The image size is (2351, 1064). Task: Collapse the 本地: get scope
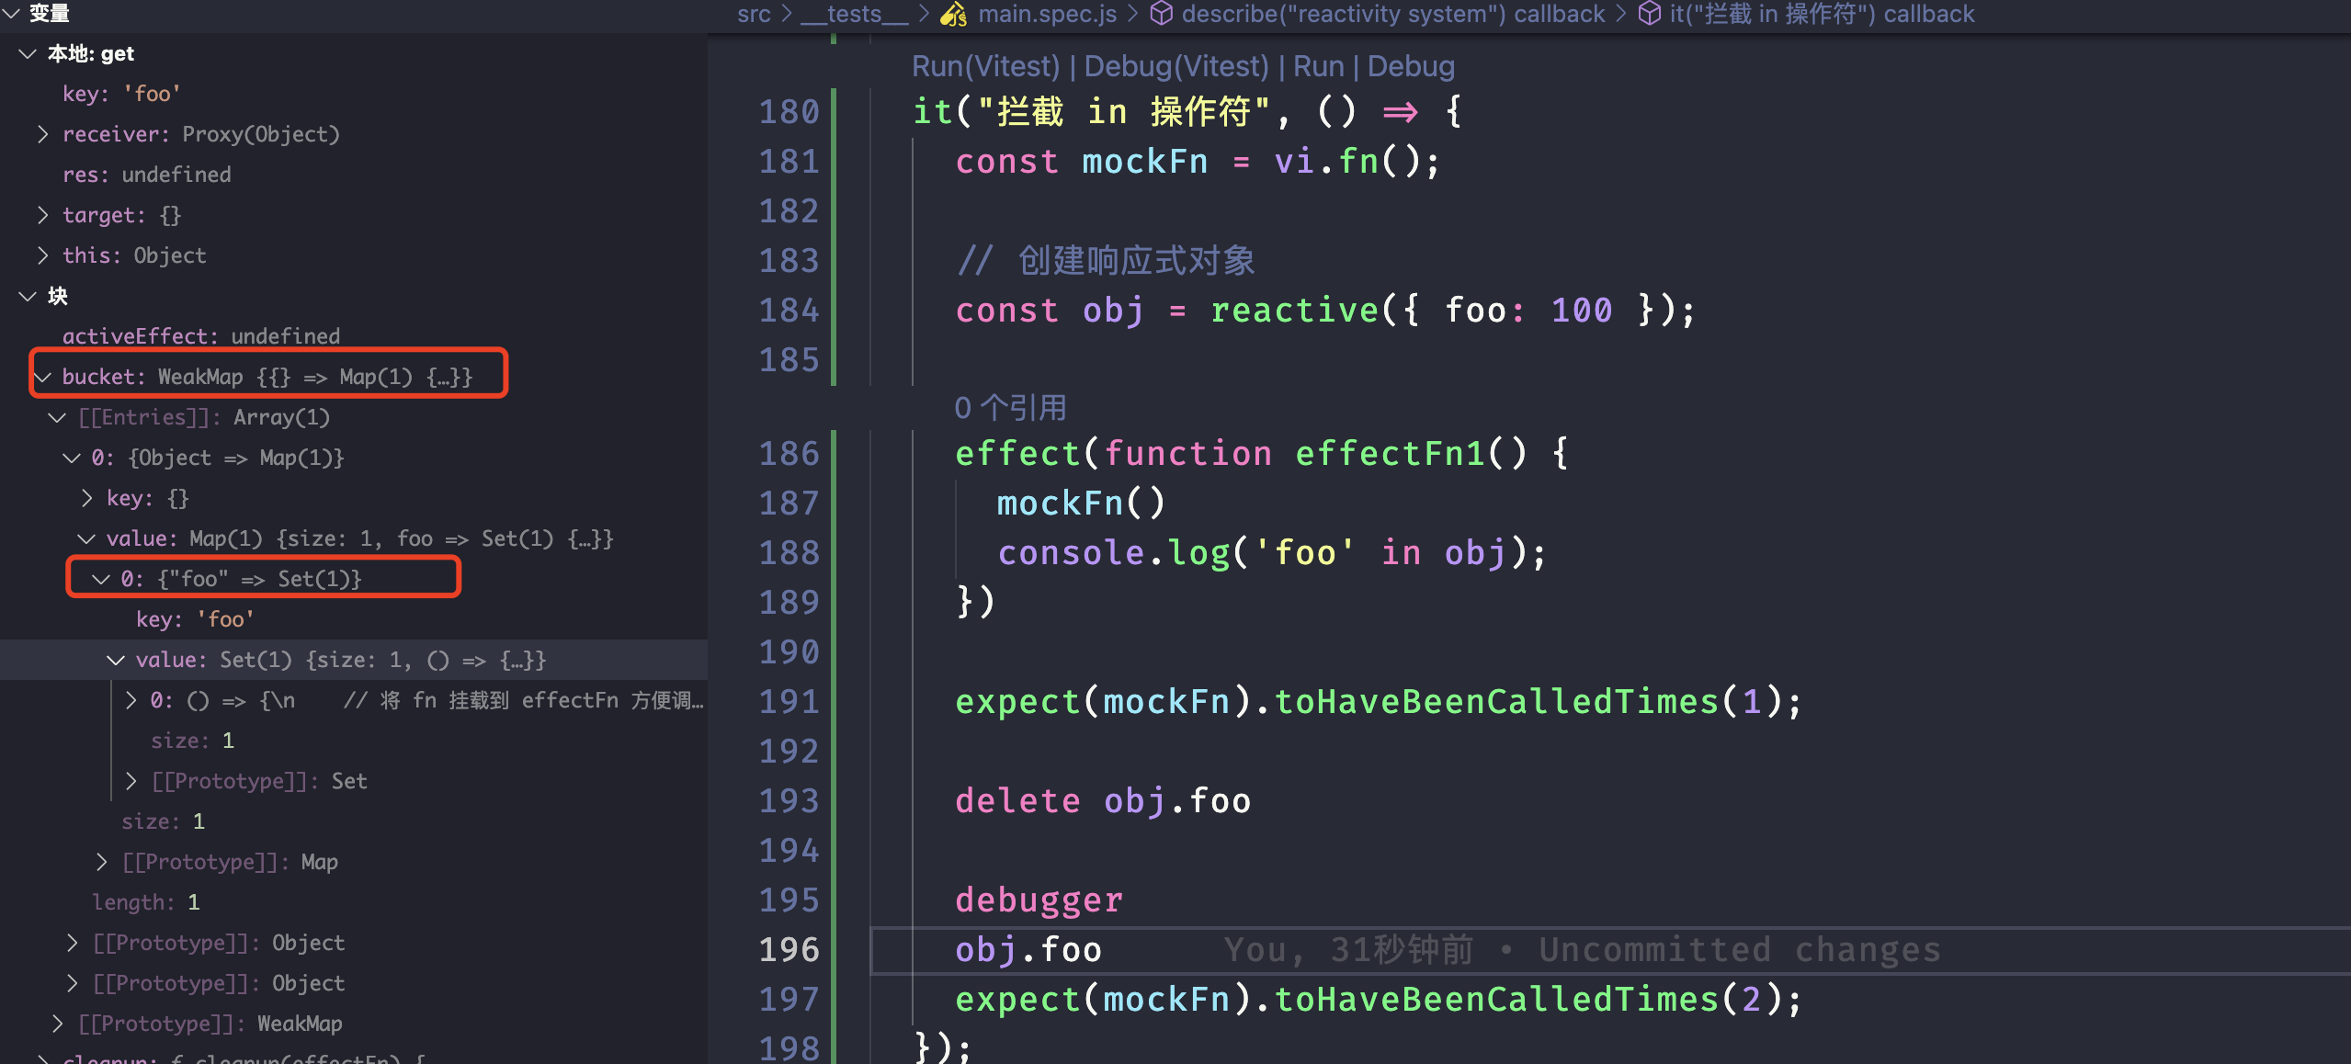(28, 54)
